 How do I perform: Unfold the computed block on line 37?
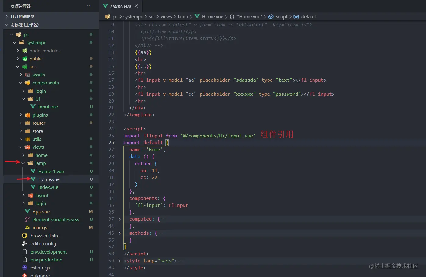coord(119,219)
